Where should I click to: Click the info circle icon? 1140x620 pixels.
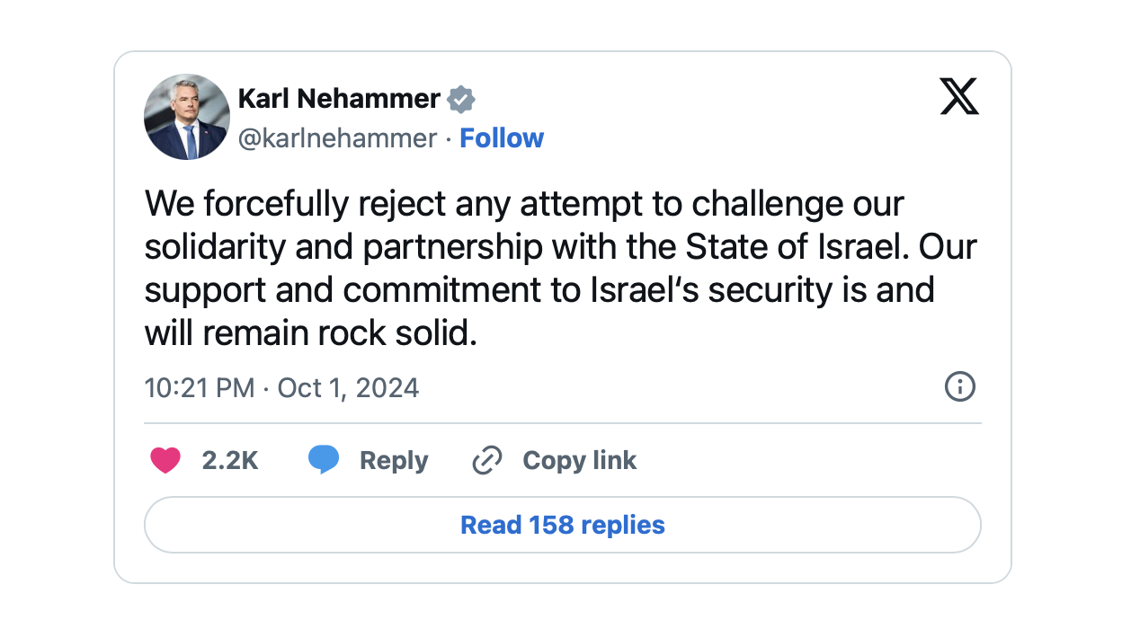960,387
